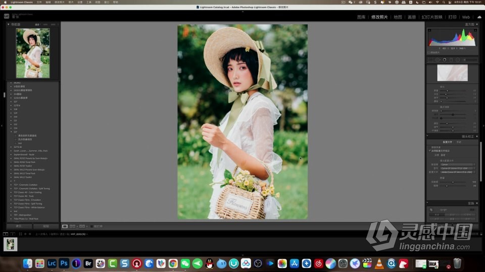The image size is (485, 272).
Task: Set navigator zoom to 适合
Action: pyautogui.click(x=37, y=24)
